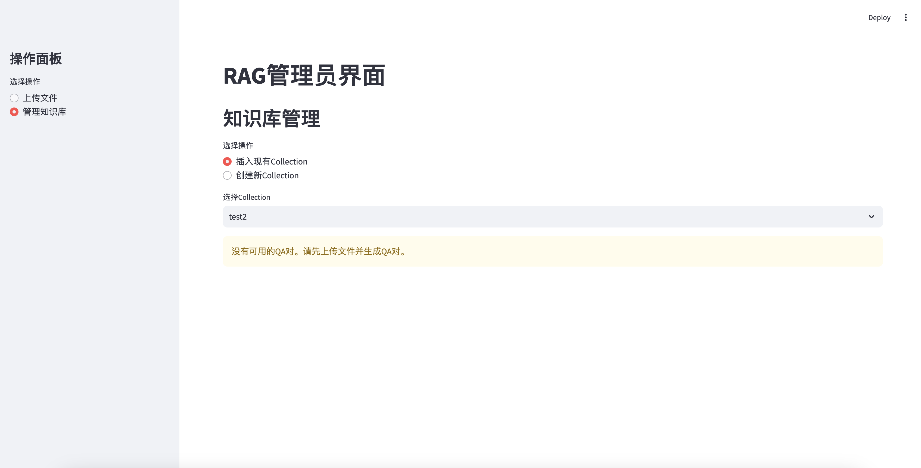The width and height of the screenshot is (921, 468).
Task: Click the 管理知识库 option label text
Action: click(44, 112)
